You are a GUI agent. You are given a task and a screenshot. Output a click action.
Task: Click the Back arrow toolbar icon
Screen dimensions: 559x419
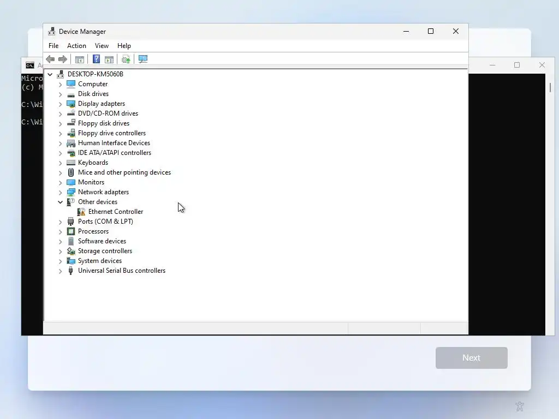coord(50,59)
